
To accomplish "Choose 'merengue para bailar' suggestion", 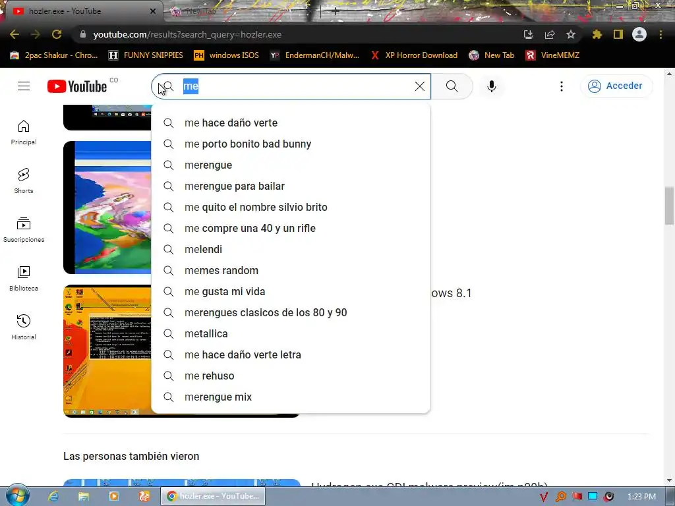I will 291,186.
